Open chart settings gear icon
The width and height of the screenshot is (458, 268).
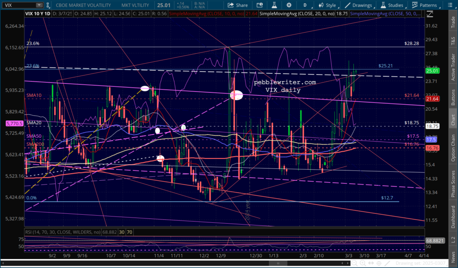coord(289,5)
